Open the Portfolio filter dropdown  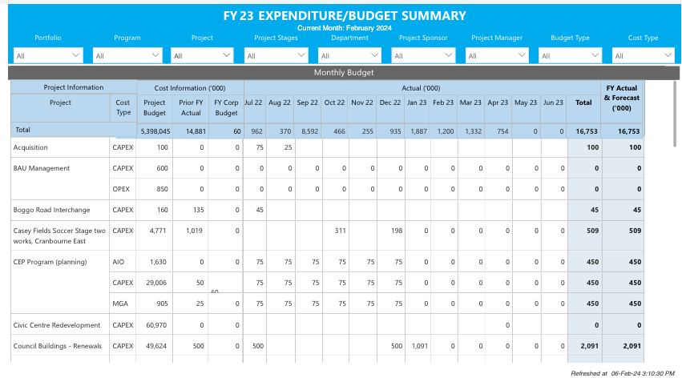click(48, 55)
